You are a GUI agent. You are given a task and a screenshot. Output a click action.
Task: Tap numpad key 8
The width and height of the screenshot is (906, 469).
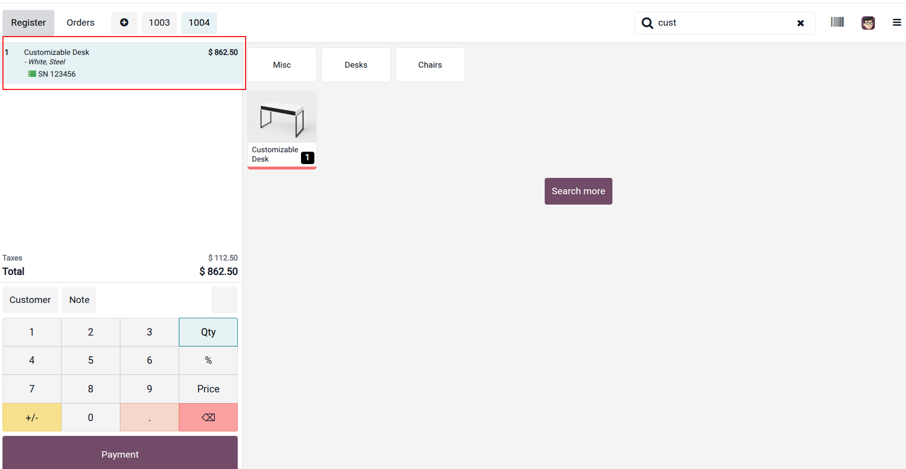point(90,389)
